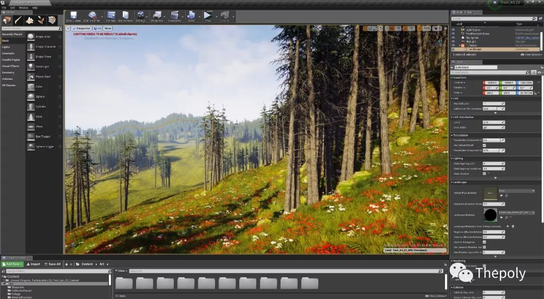
Task: Click the Show viewport button
Action: [108, 29]
